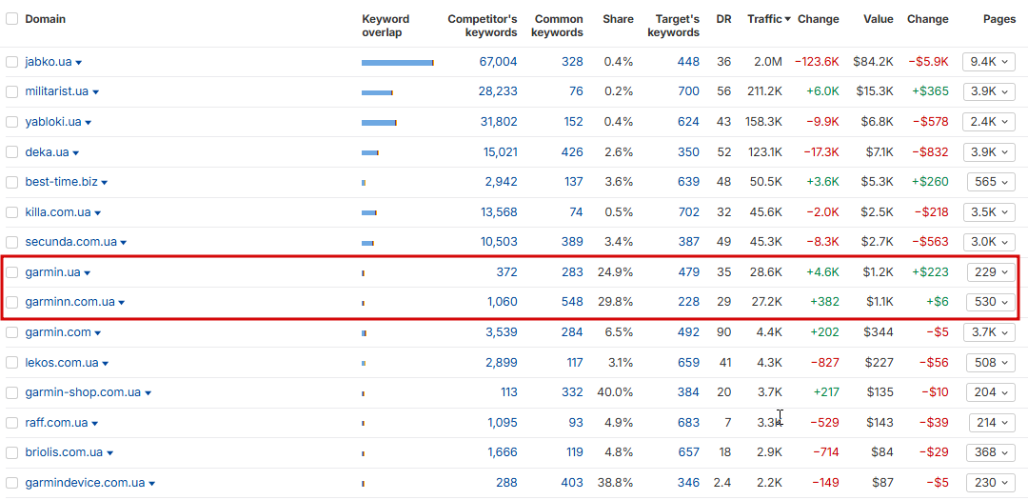1028x500 pixels.
Task: Click target's keywords value 479
Action: [689, 271]
